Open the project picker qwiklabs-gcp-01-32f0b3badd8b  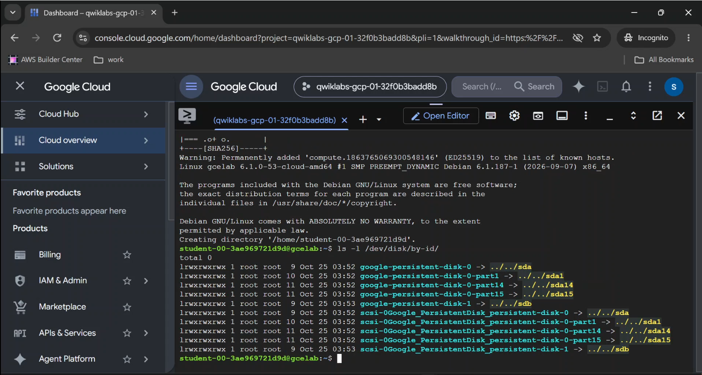click(370, 87)
